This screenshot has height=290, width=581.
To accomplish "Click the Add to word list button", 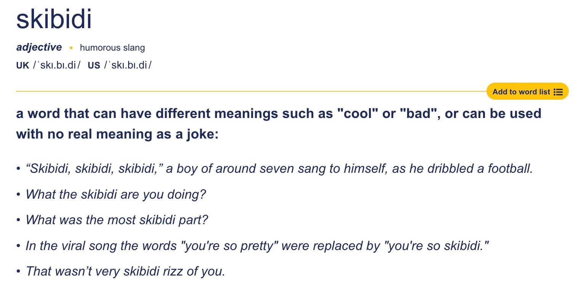I will coord(527,92).
